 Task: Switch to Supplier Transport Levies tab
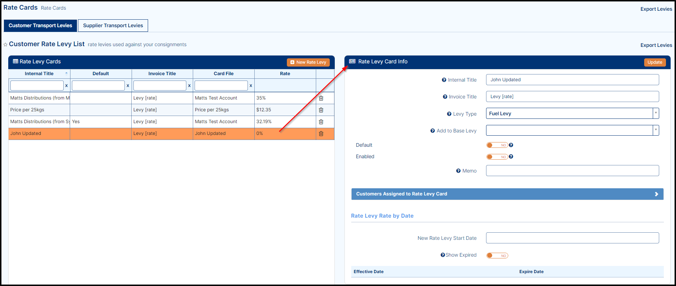(113, 25)
